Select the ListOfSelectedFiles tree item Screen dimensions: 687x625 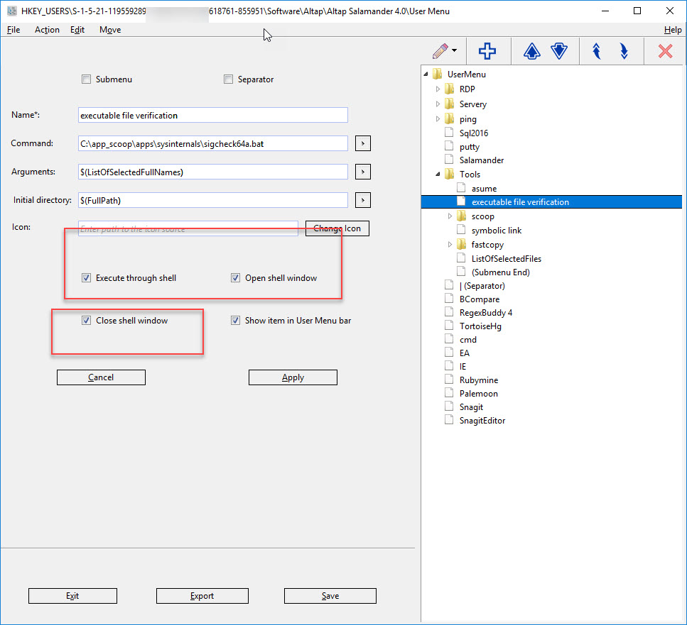[x=507, y=258]
